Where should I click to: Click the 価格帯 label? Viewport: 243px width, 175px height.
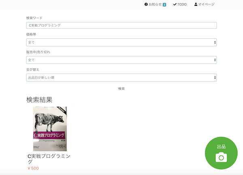[x=31, y=34]
